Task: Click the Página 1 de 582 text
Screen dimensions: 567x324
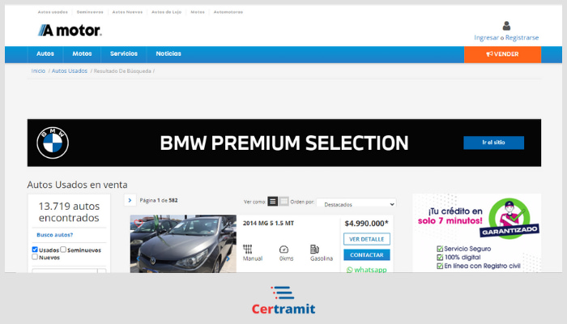Action: coord(159,200)
